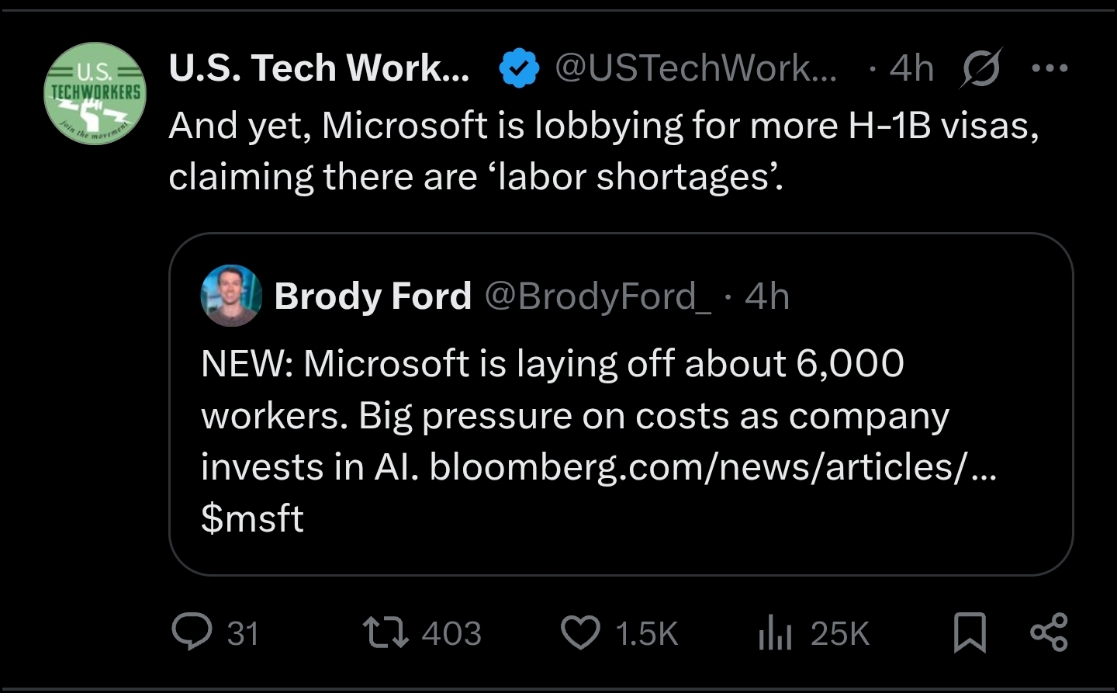Click the $msft cashtag
Viewport: 1117px width, 693px height.
tap(252, 518)
